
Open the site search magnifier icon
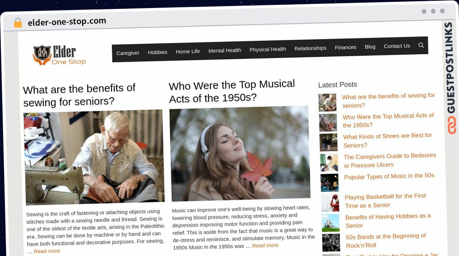point(421,45)
